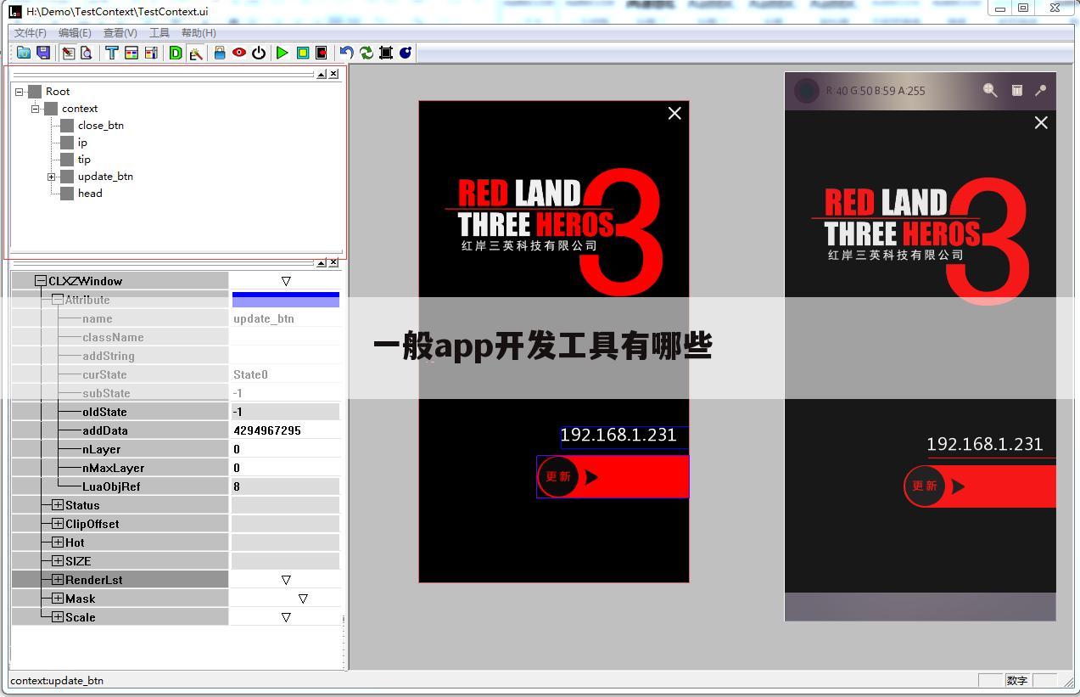Open the Mask row dropdown triangle
This screenshot has width=1080, height=697.
click(x=303, y=599)
